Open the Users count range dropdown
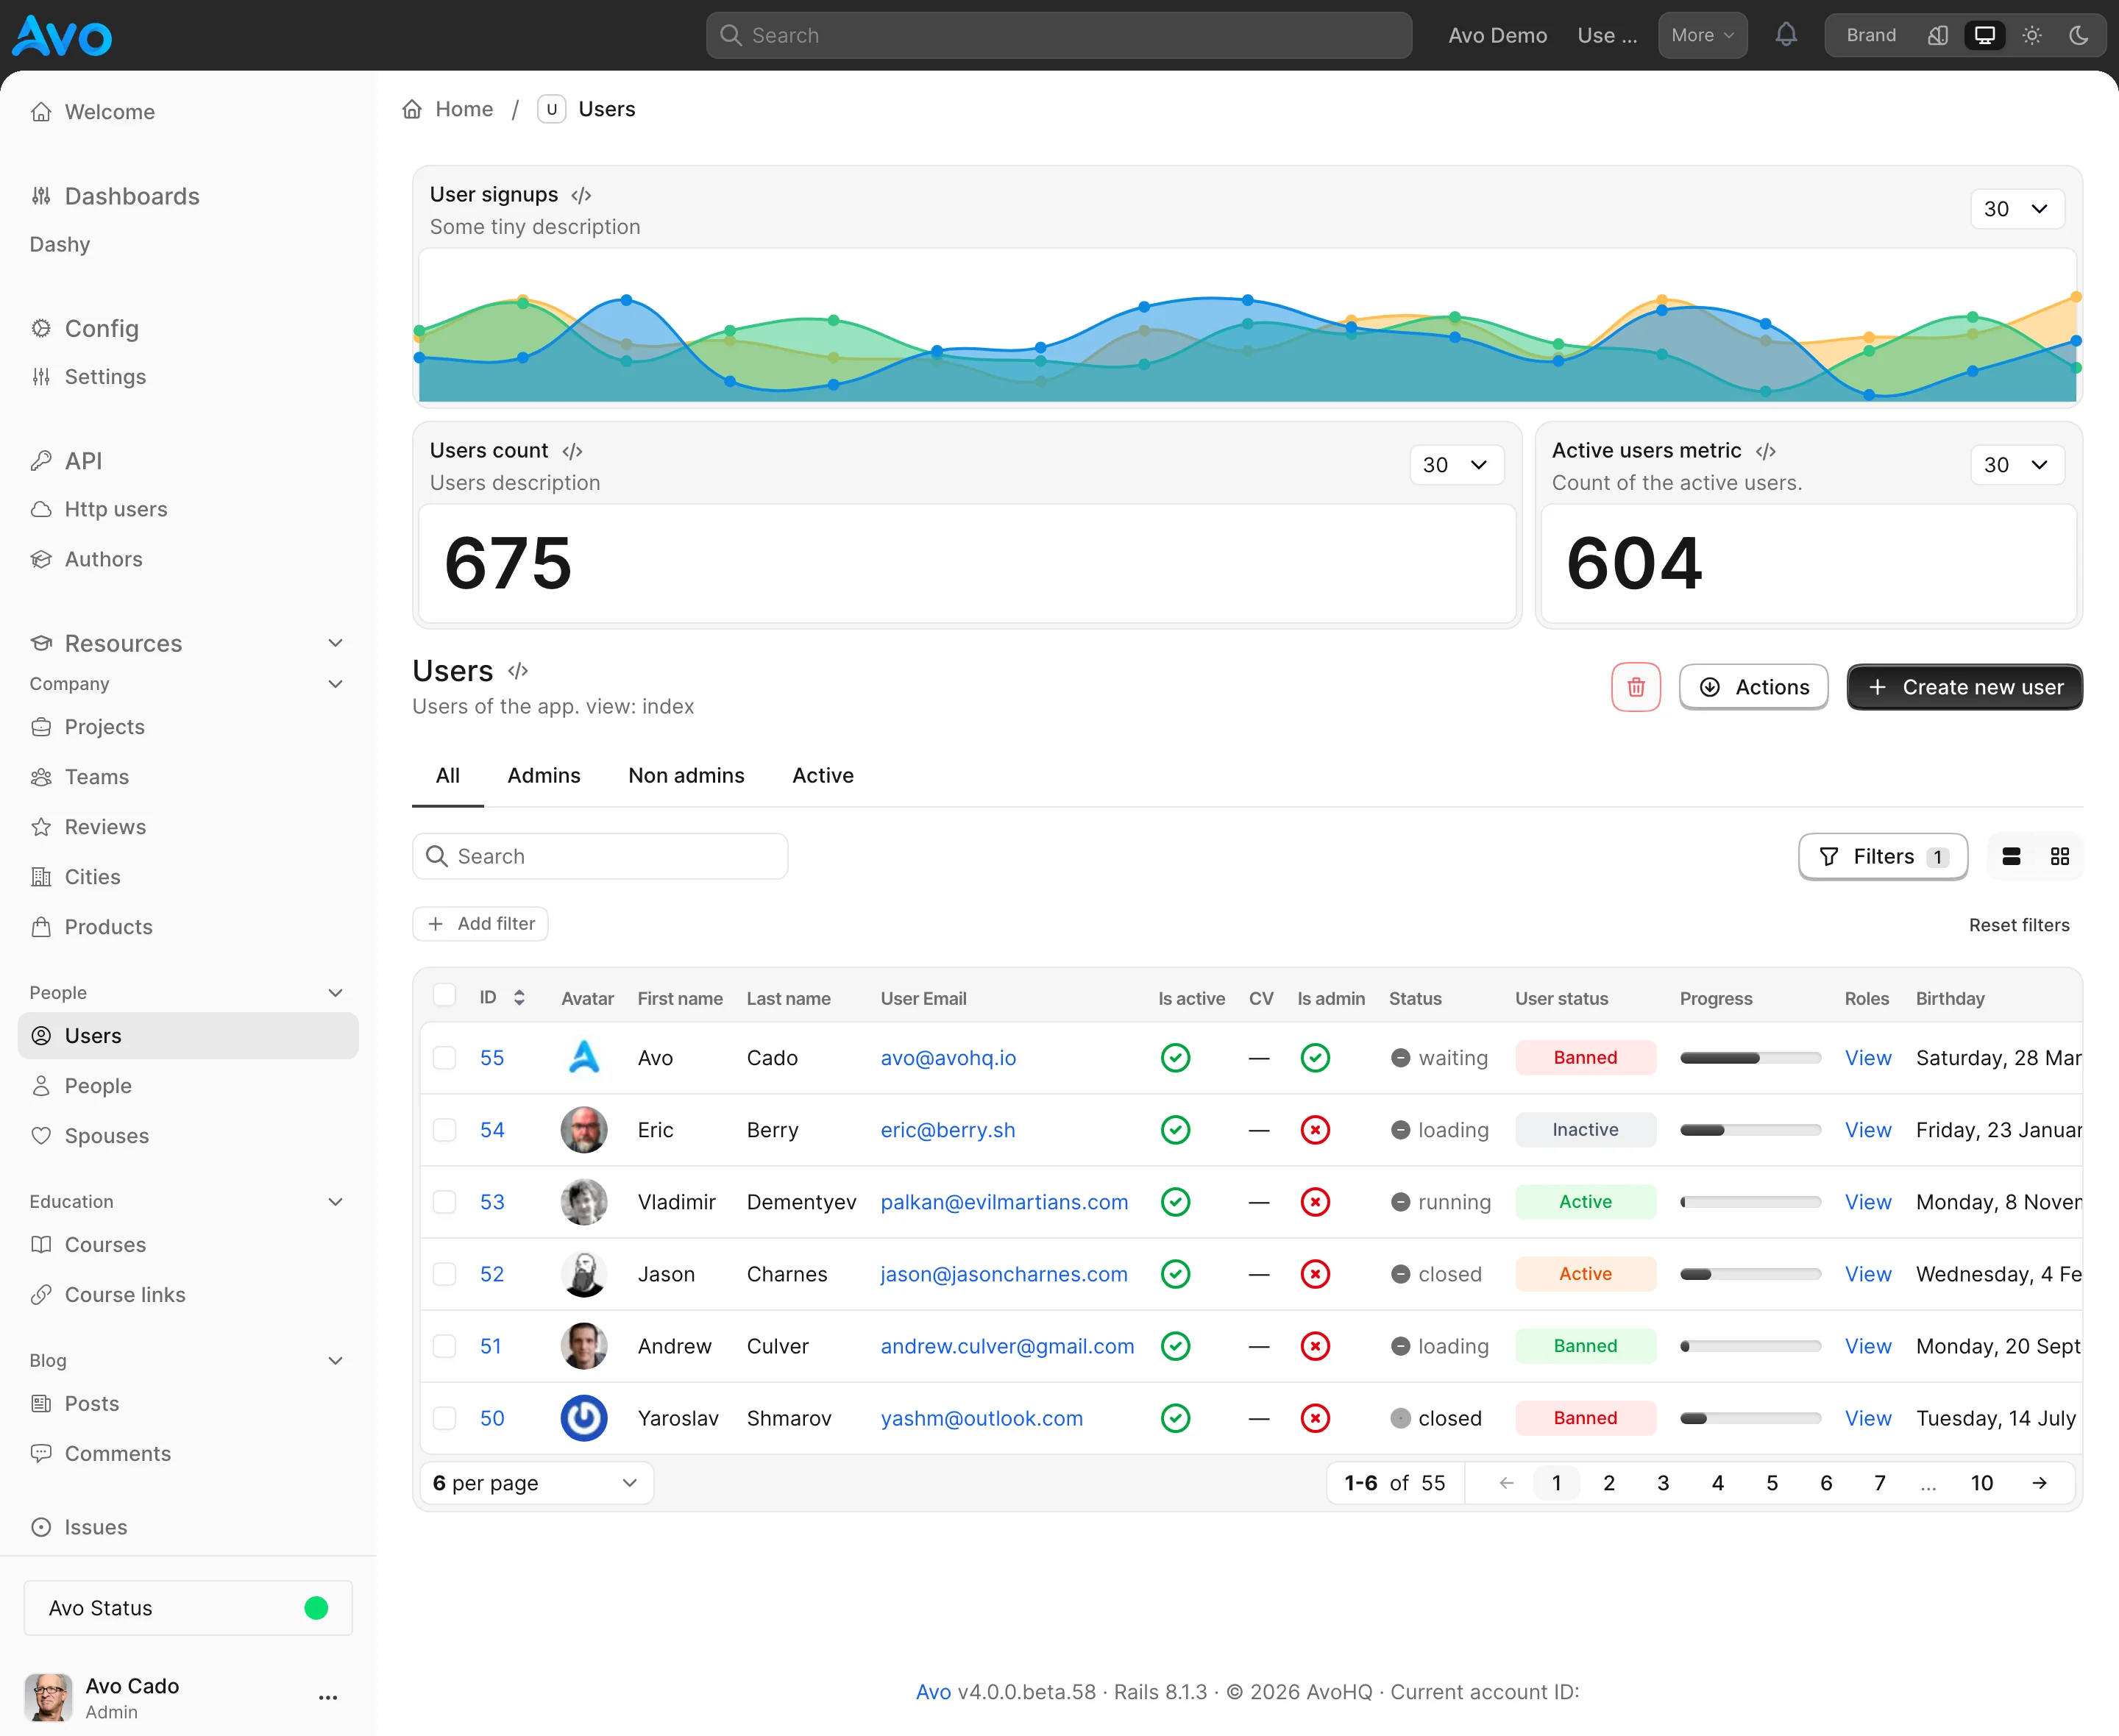2119x1736 pixels. coord(1457,465)
